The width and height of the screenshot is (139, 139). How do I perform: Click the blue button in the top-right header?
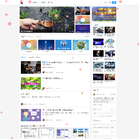(114, 2)
